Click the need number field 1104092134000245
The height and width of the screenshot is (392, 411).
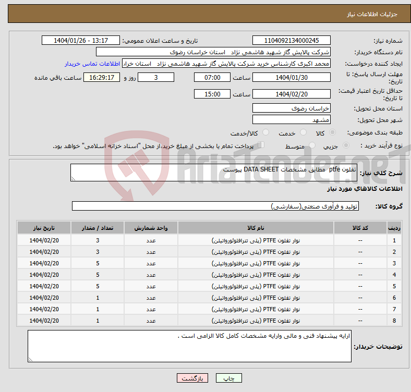click(291, 40)
